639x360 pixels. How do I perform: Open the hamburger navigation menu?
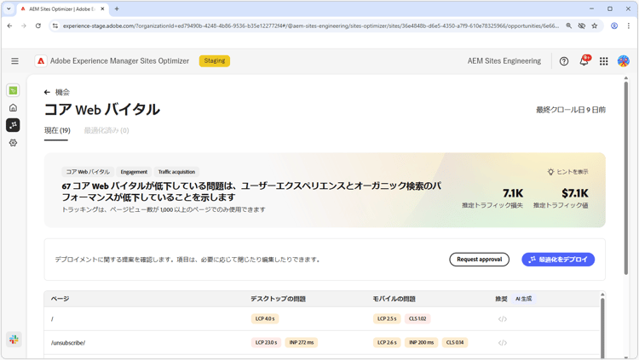[14, 61]
